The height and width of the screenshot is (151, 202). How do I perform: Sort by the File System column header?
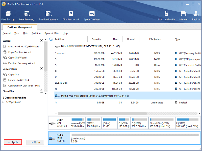157,39
